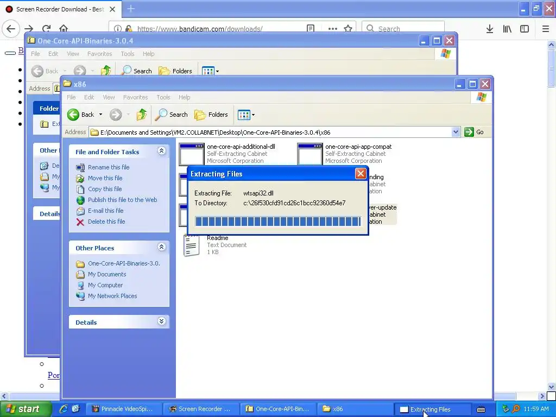Open Firefox downloads arrow icon
This screenshot has width=556, height=417.
click(x=490, y=29)
